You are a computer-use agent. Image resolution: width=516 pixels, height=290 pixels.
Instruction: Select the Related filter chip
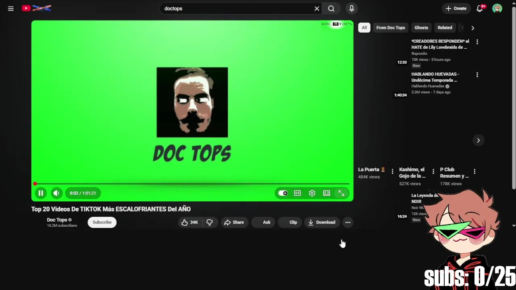(x=445, y=28)
